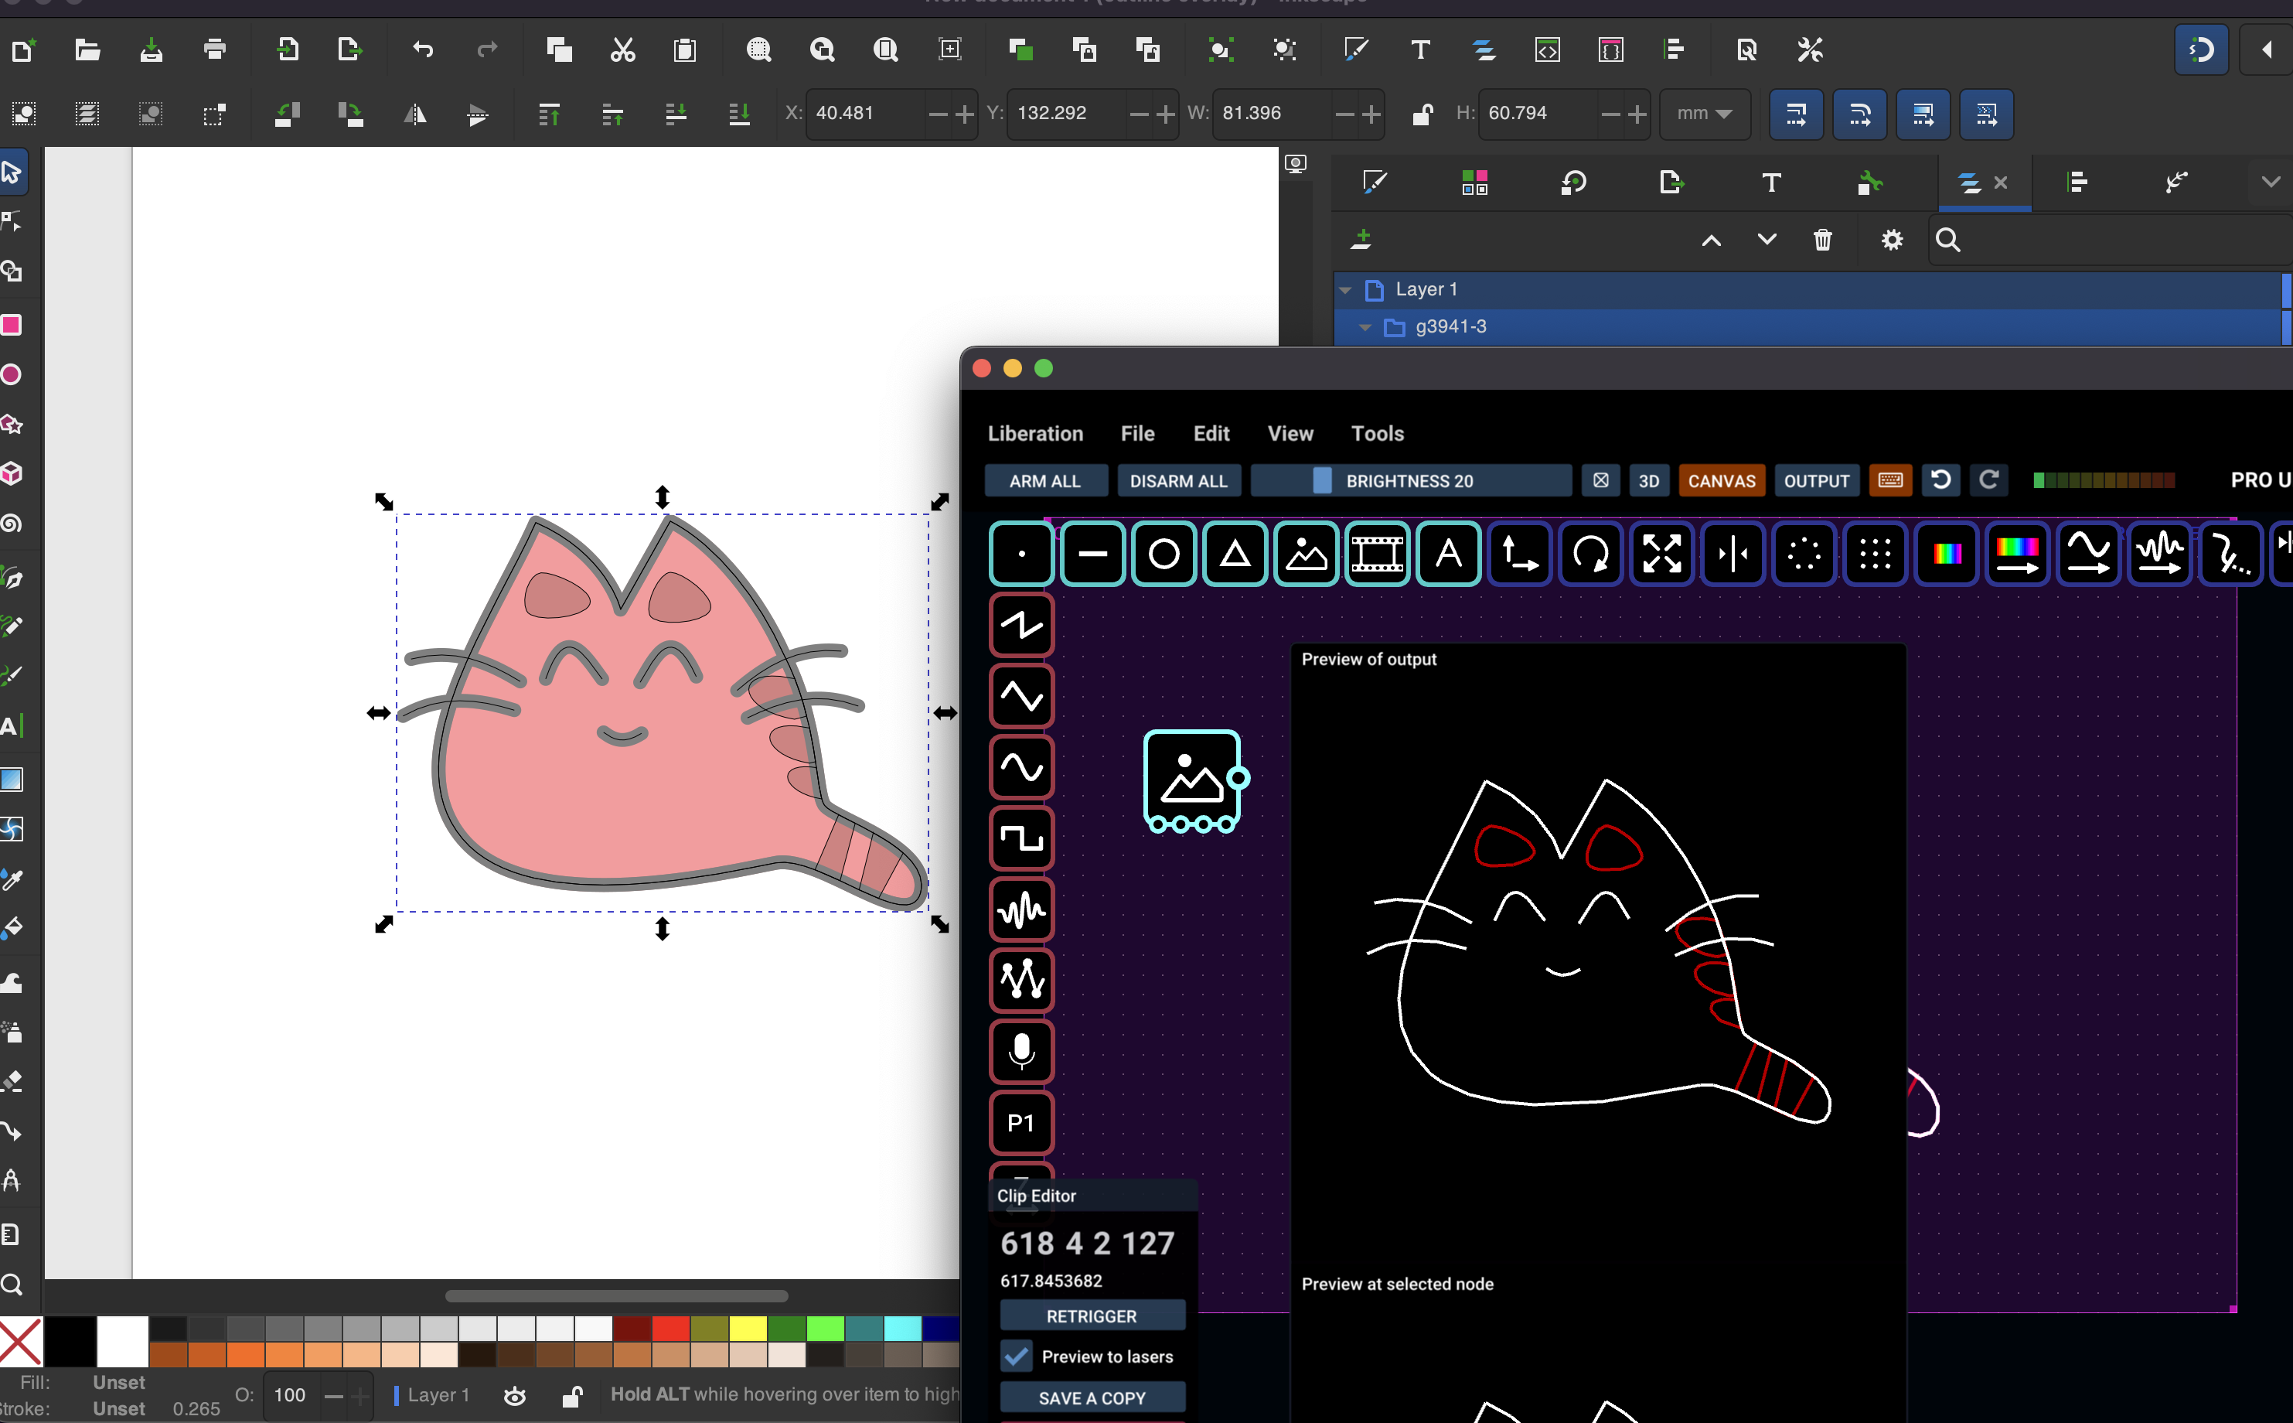Toggle Layer 1 visibility eye in status bar

coord(514,1396)
